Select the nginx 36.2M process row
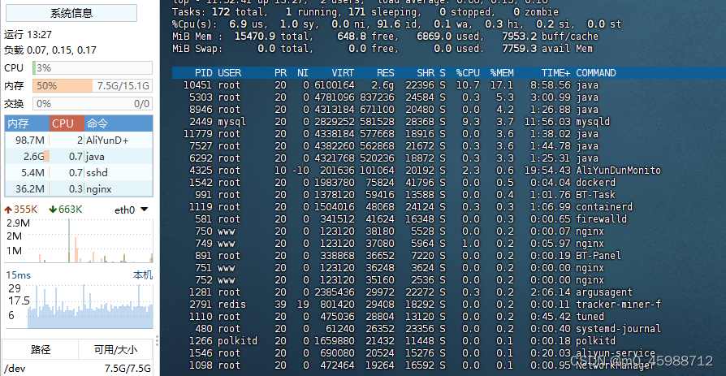Image resolution: width=726 pixels, height=376 pixels. click(79, 189)
